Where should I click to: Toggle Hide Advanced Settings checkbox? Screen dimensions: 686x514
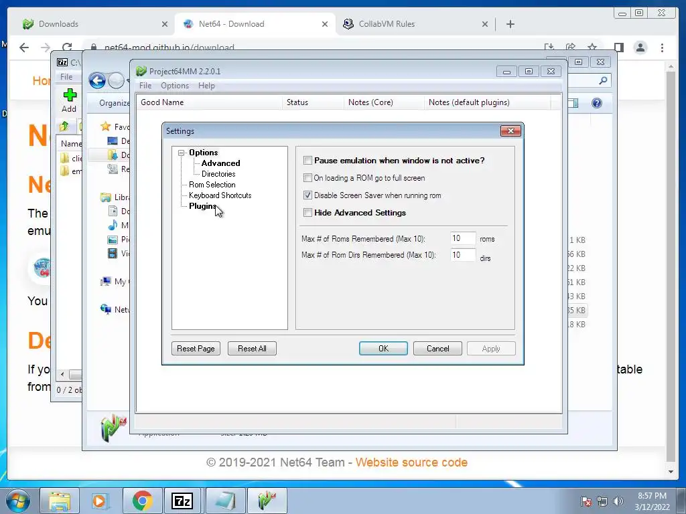tap(307, 213)
